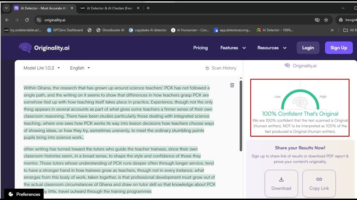Open copyleaks AI detector bookmark
Screen dimensions: 357x200
[x=148, y=30]
